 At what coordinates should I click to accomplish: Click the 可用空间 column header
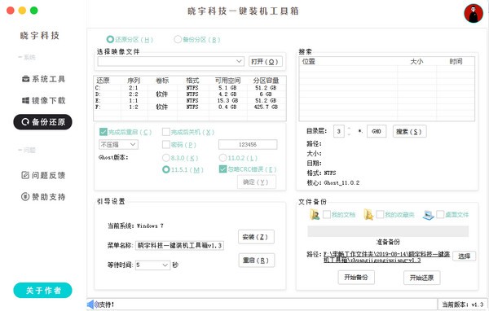pos(227,81)
